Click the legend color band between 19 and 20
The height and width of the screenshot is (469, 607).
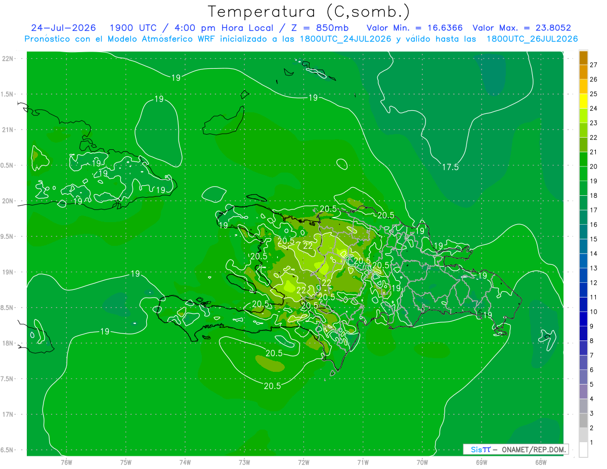[583, 174]
